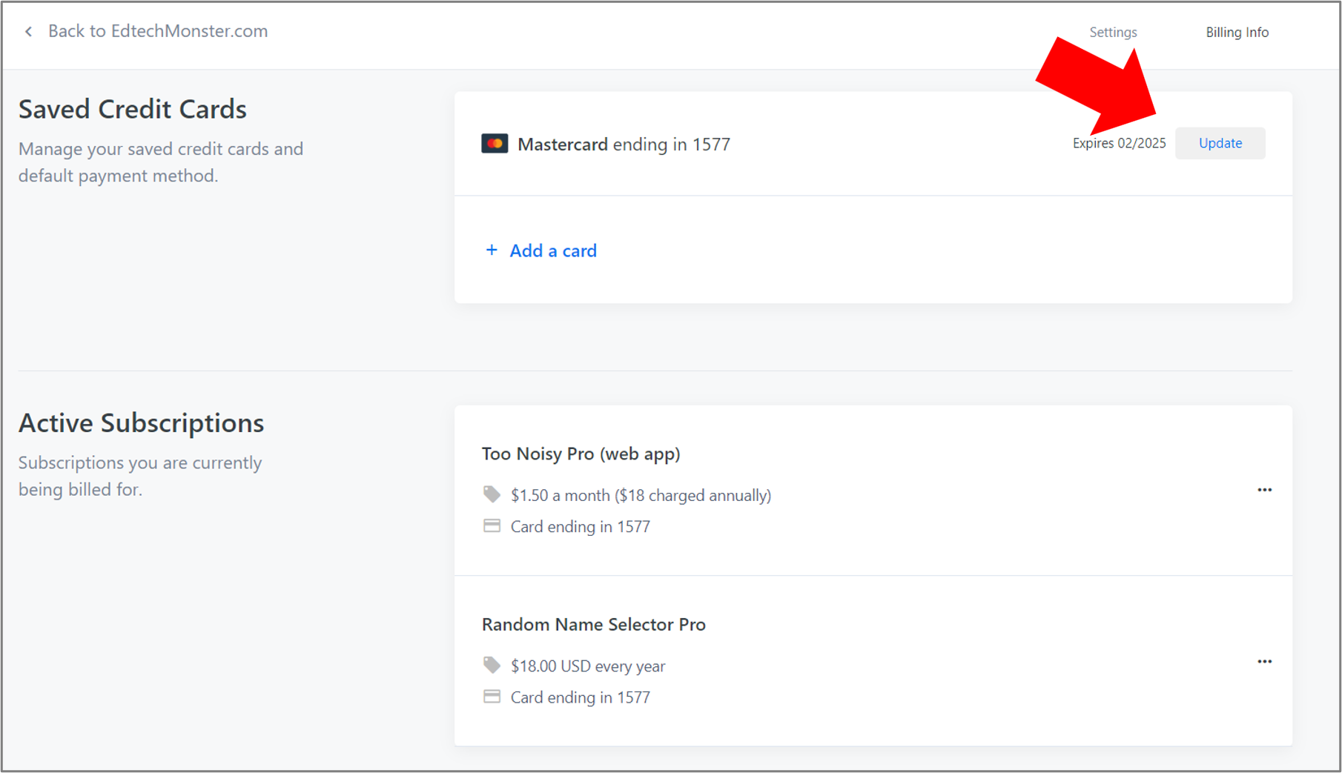The width and height of the screenshot is (1342, 773).
Task: Click price tag icon for Random Name Selector Pro
Action: click(492, 665)
